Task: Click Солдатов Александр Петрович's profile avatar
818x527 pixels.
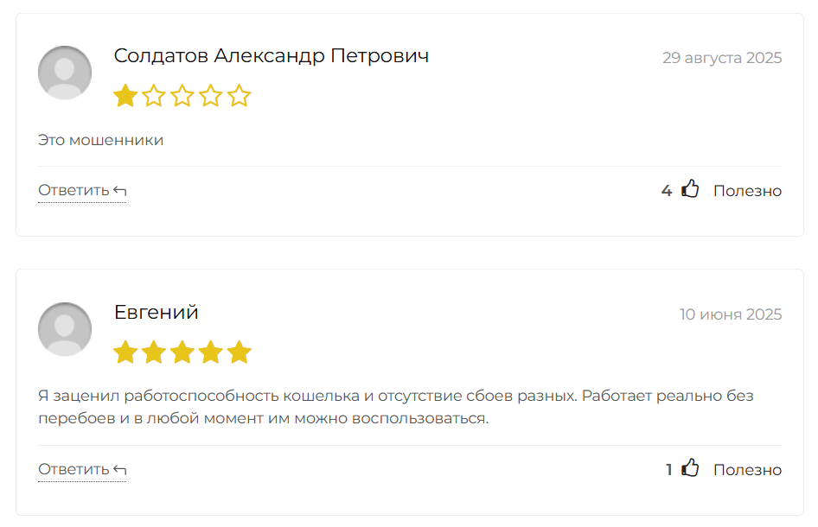Action: pos(64,73)
